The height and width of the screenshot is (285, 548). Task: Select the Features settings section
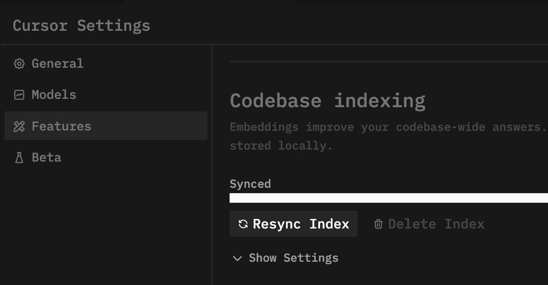click(x=106, y=126)
